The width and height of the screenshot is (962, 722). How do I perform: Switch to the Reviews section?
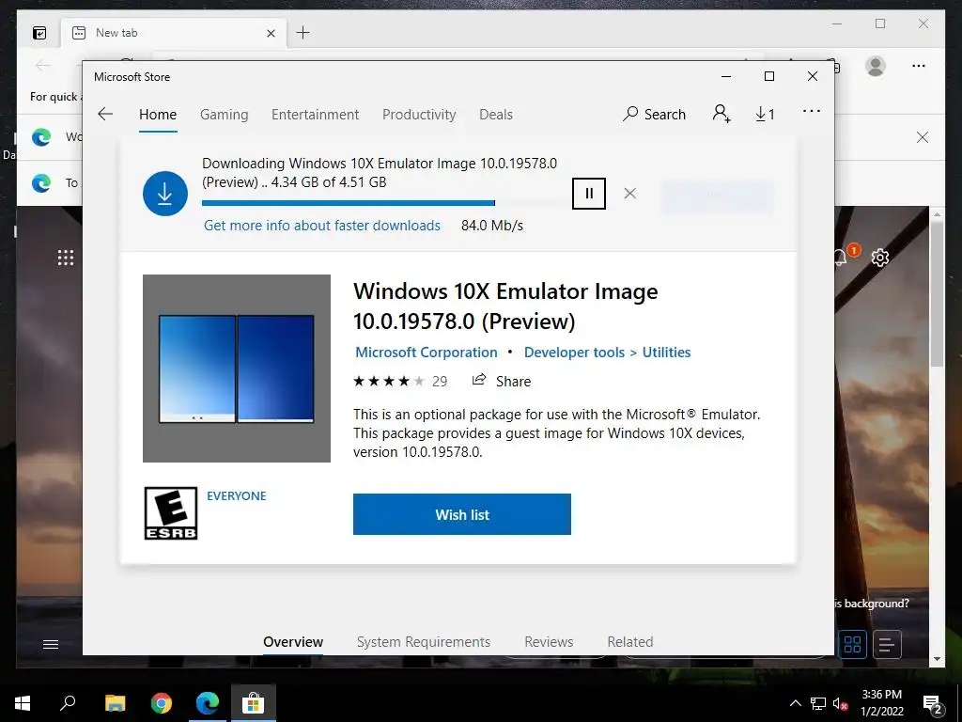(x=549, y=642)
